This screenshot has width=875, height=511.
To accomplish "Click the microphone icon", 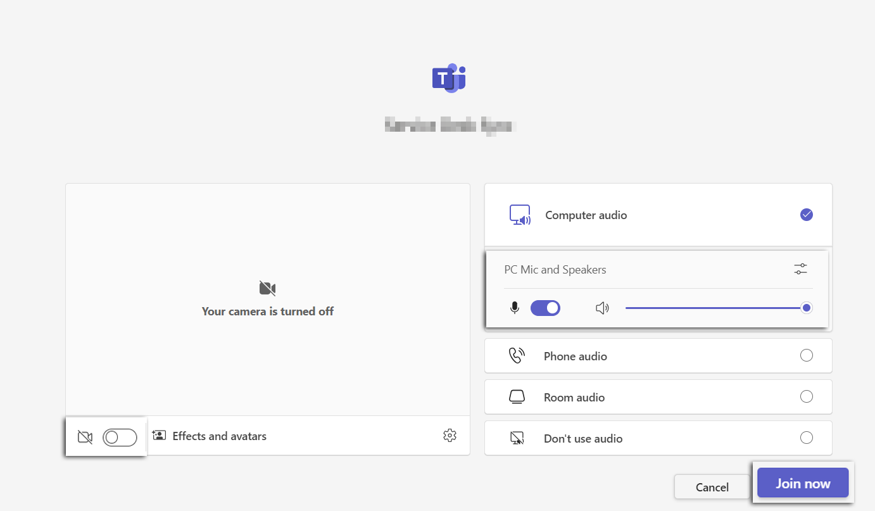I will (x=515, y=308).
